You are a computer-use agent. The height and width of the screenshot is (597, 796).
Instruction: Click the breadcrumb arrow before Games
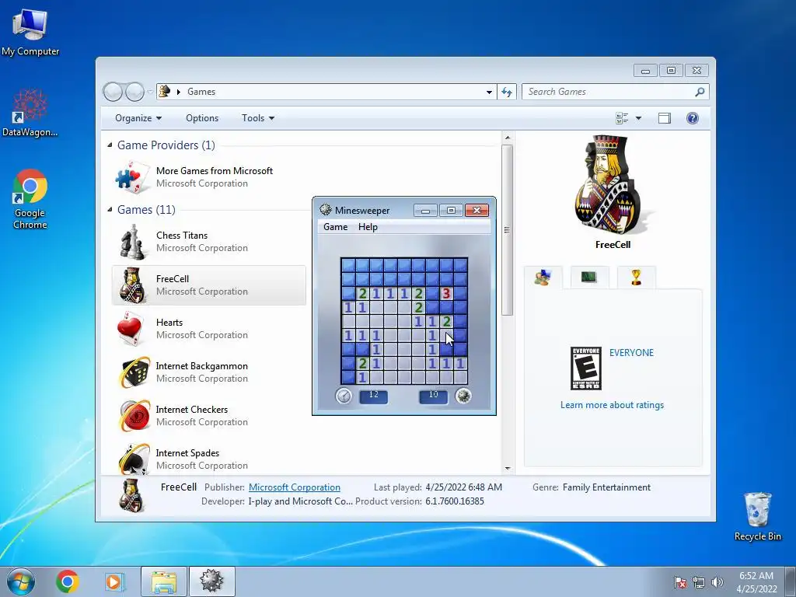pos(179,92)
